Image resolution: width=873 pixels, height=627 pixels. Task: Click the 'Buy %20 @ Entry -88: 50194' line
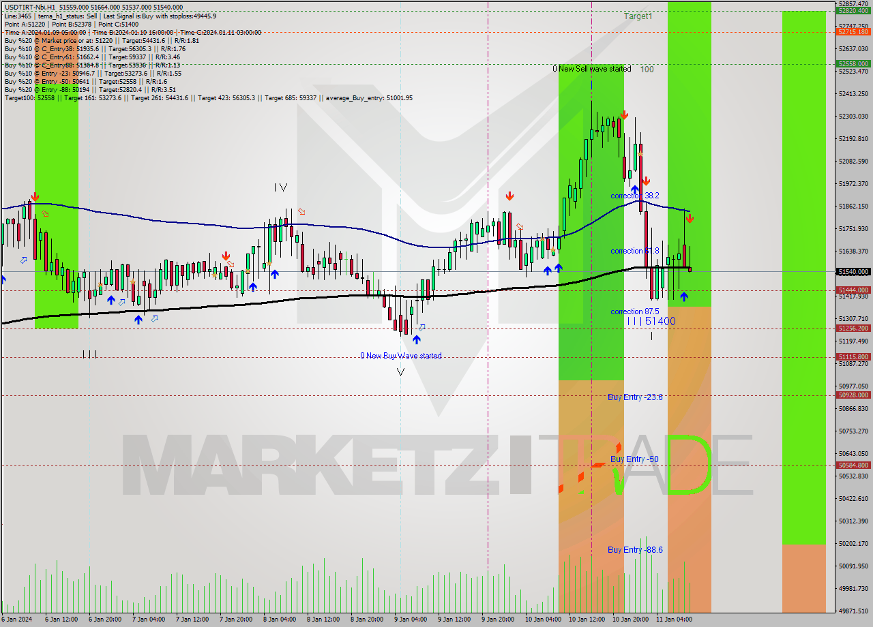pyautogui.click(x=90, y=89)
